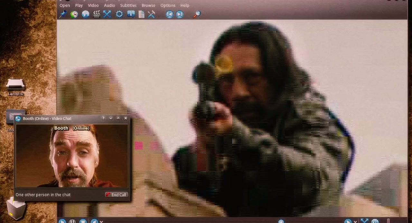Skip to previous track in top toolbar
Image resolution: width=412 pixels, height=223 pixels.
[169, 14]
